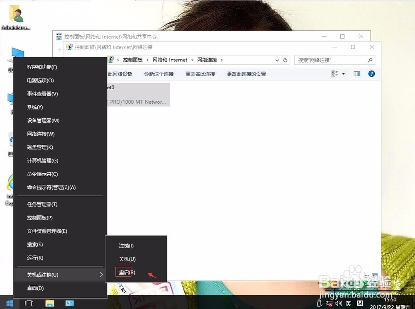The width and height of the screenshot is (415, 309).
Task: Expand chevron after 网络和 Internet breadcrumb
Action: [192, 60]
